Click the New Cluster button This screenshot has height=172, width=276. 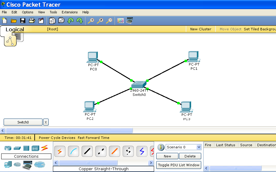pyautogui.click(x=201, y=29)
